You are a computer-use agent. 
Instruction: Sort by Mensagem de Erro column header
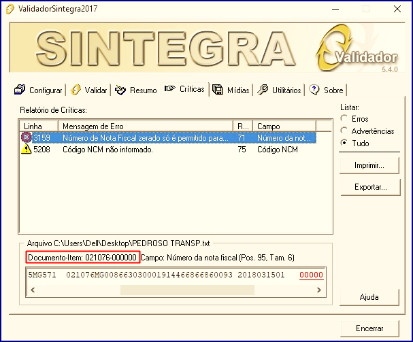(146, 126)
